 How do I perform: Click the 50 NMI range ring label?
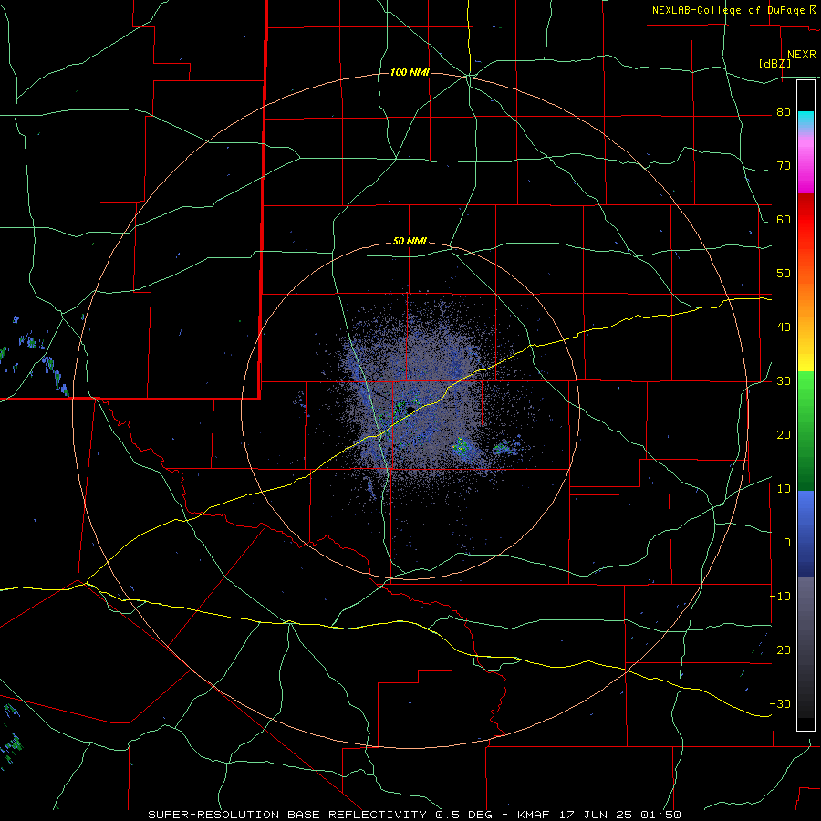pos(410,242)
